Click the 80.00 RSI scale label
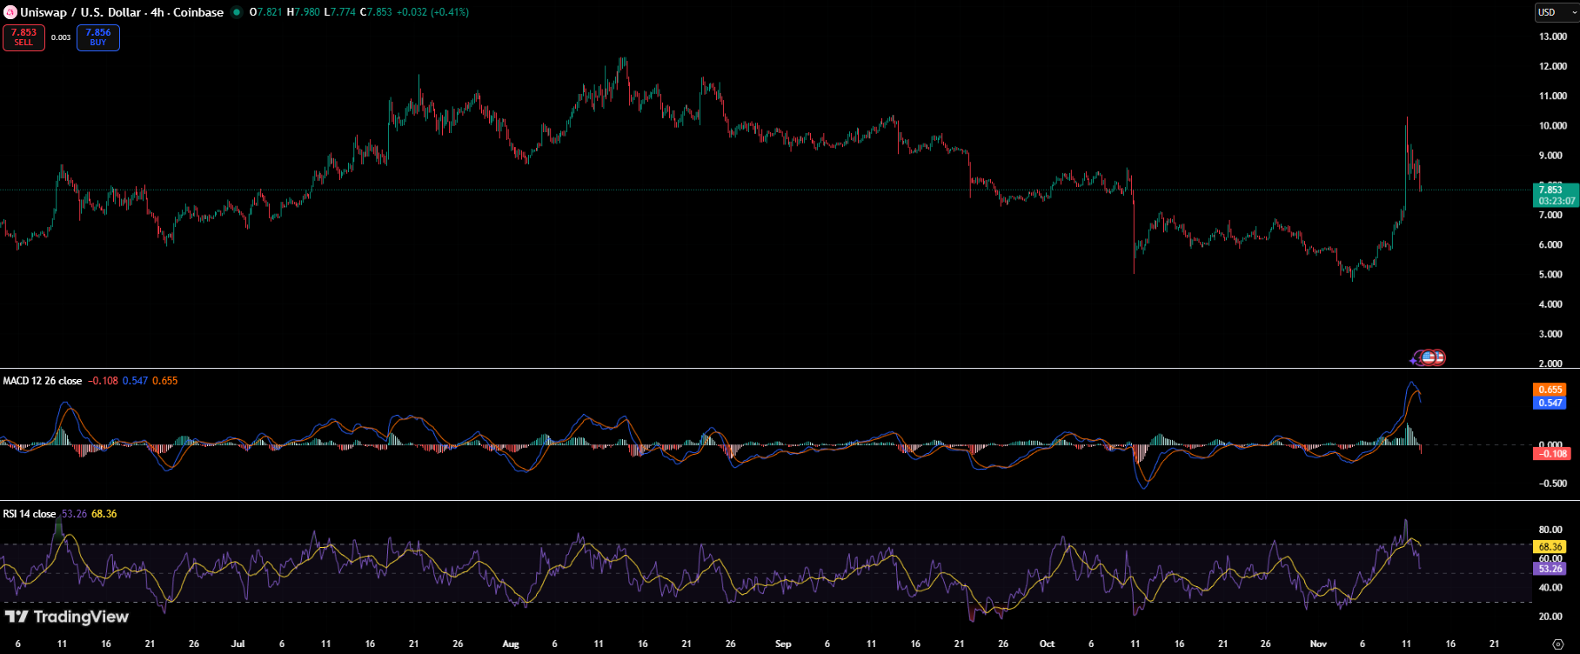Image resolution: width=1580 pixels, height=654 pixels. [x=1550, y=530]
